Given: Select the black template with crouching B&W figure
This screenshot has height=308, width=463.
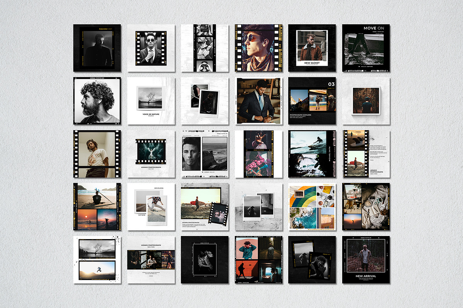Looking at the screenshot, I should pyautogui.click(x=204, y=260).
